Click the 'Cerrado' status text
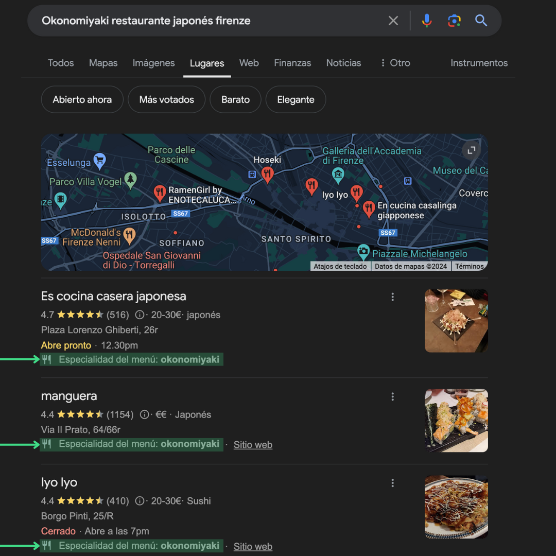 point(58,531)
